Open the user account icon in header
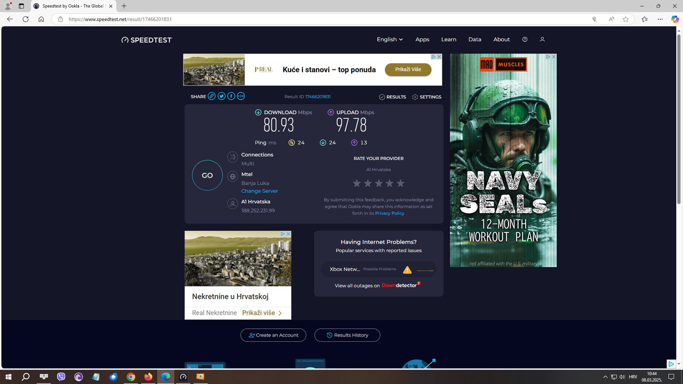Screen dimensions: 683x384 click(x=542, y=39)
